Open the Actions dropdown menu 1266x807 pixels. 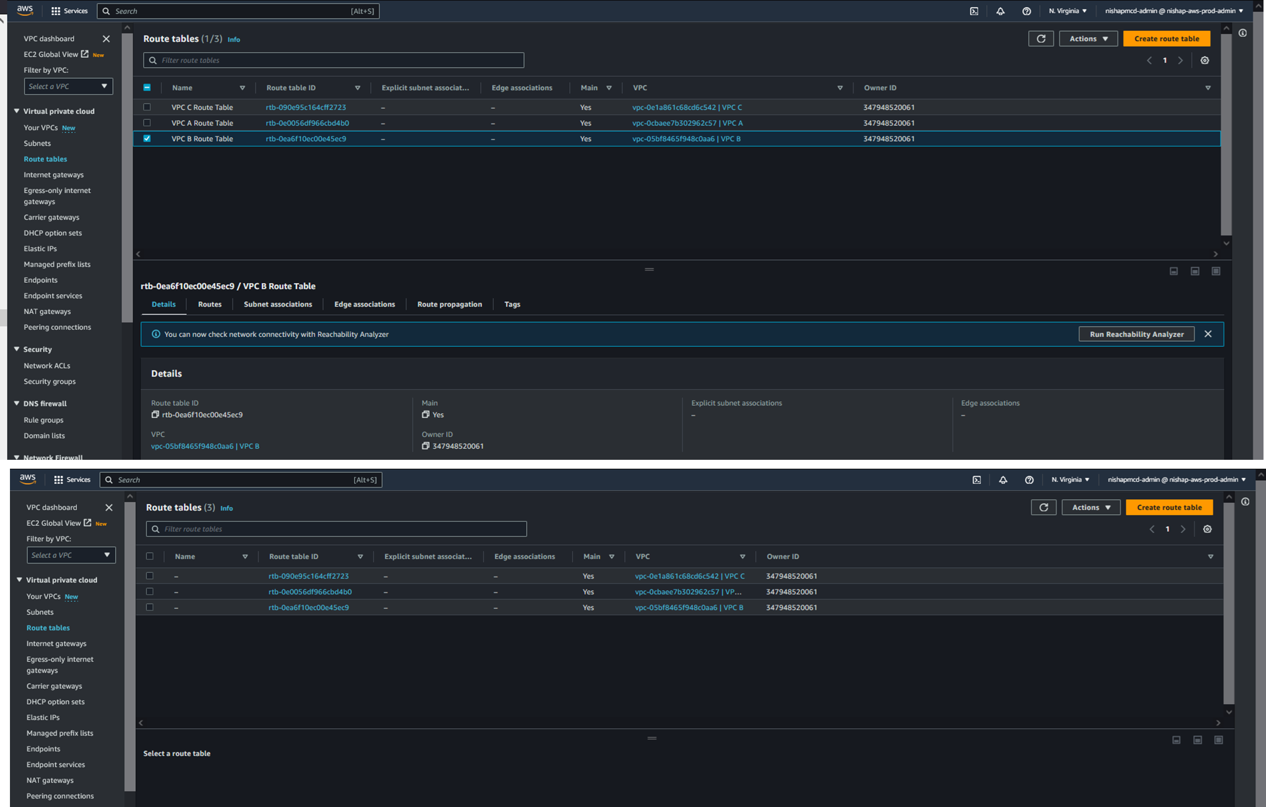pos(1088,38)
